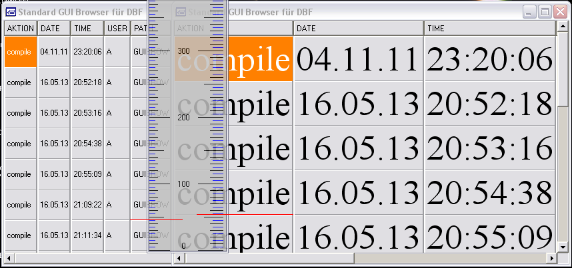Select large-font orange highlighted compile cell
572x268 pixels.
pyautogui.click(x=233, y=59)
